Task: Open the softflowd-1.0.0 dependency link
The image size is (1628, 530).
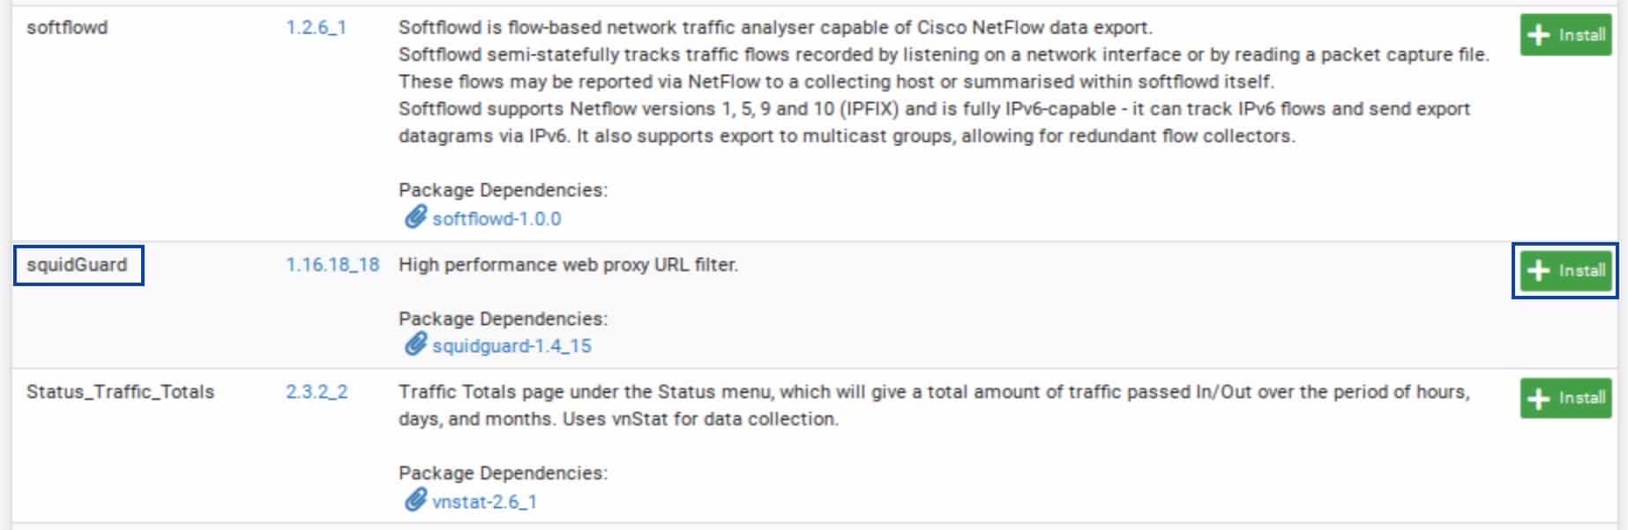Action: [497, 218]
